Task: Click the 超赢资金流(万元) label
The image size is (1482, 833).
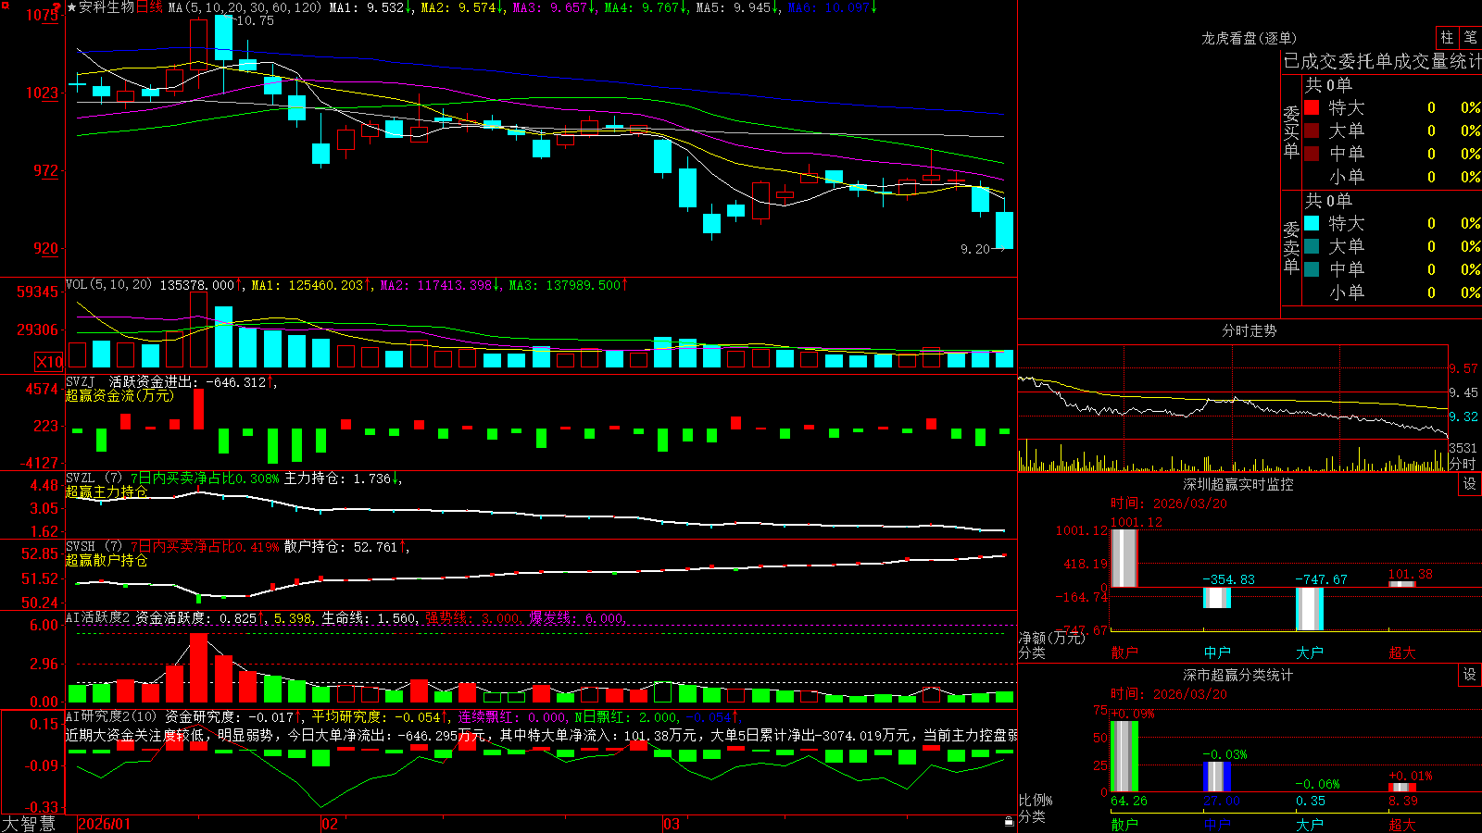Action: 119,395
